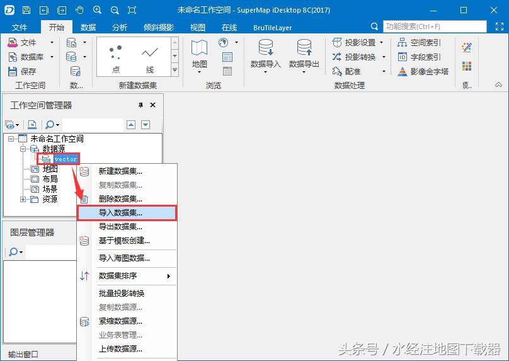Click the 空间索引 spatial index button
The image size is (509, 361).
tap(419, 43)
